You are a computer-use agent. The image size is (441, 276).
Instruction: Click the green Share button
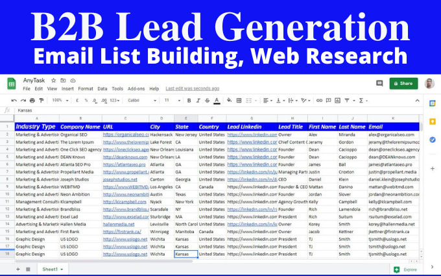click(403, 83)
